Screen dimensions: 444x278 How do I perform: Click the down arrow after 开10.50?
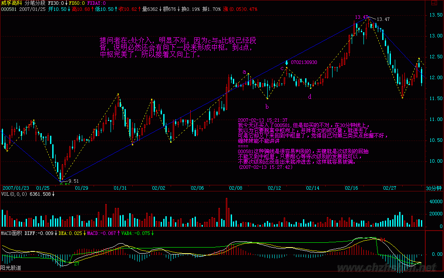(69, 9)
